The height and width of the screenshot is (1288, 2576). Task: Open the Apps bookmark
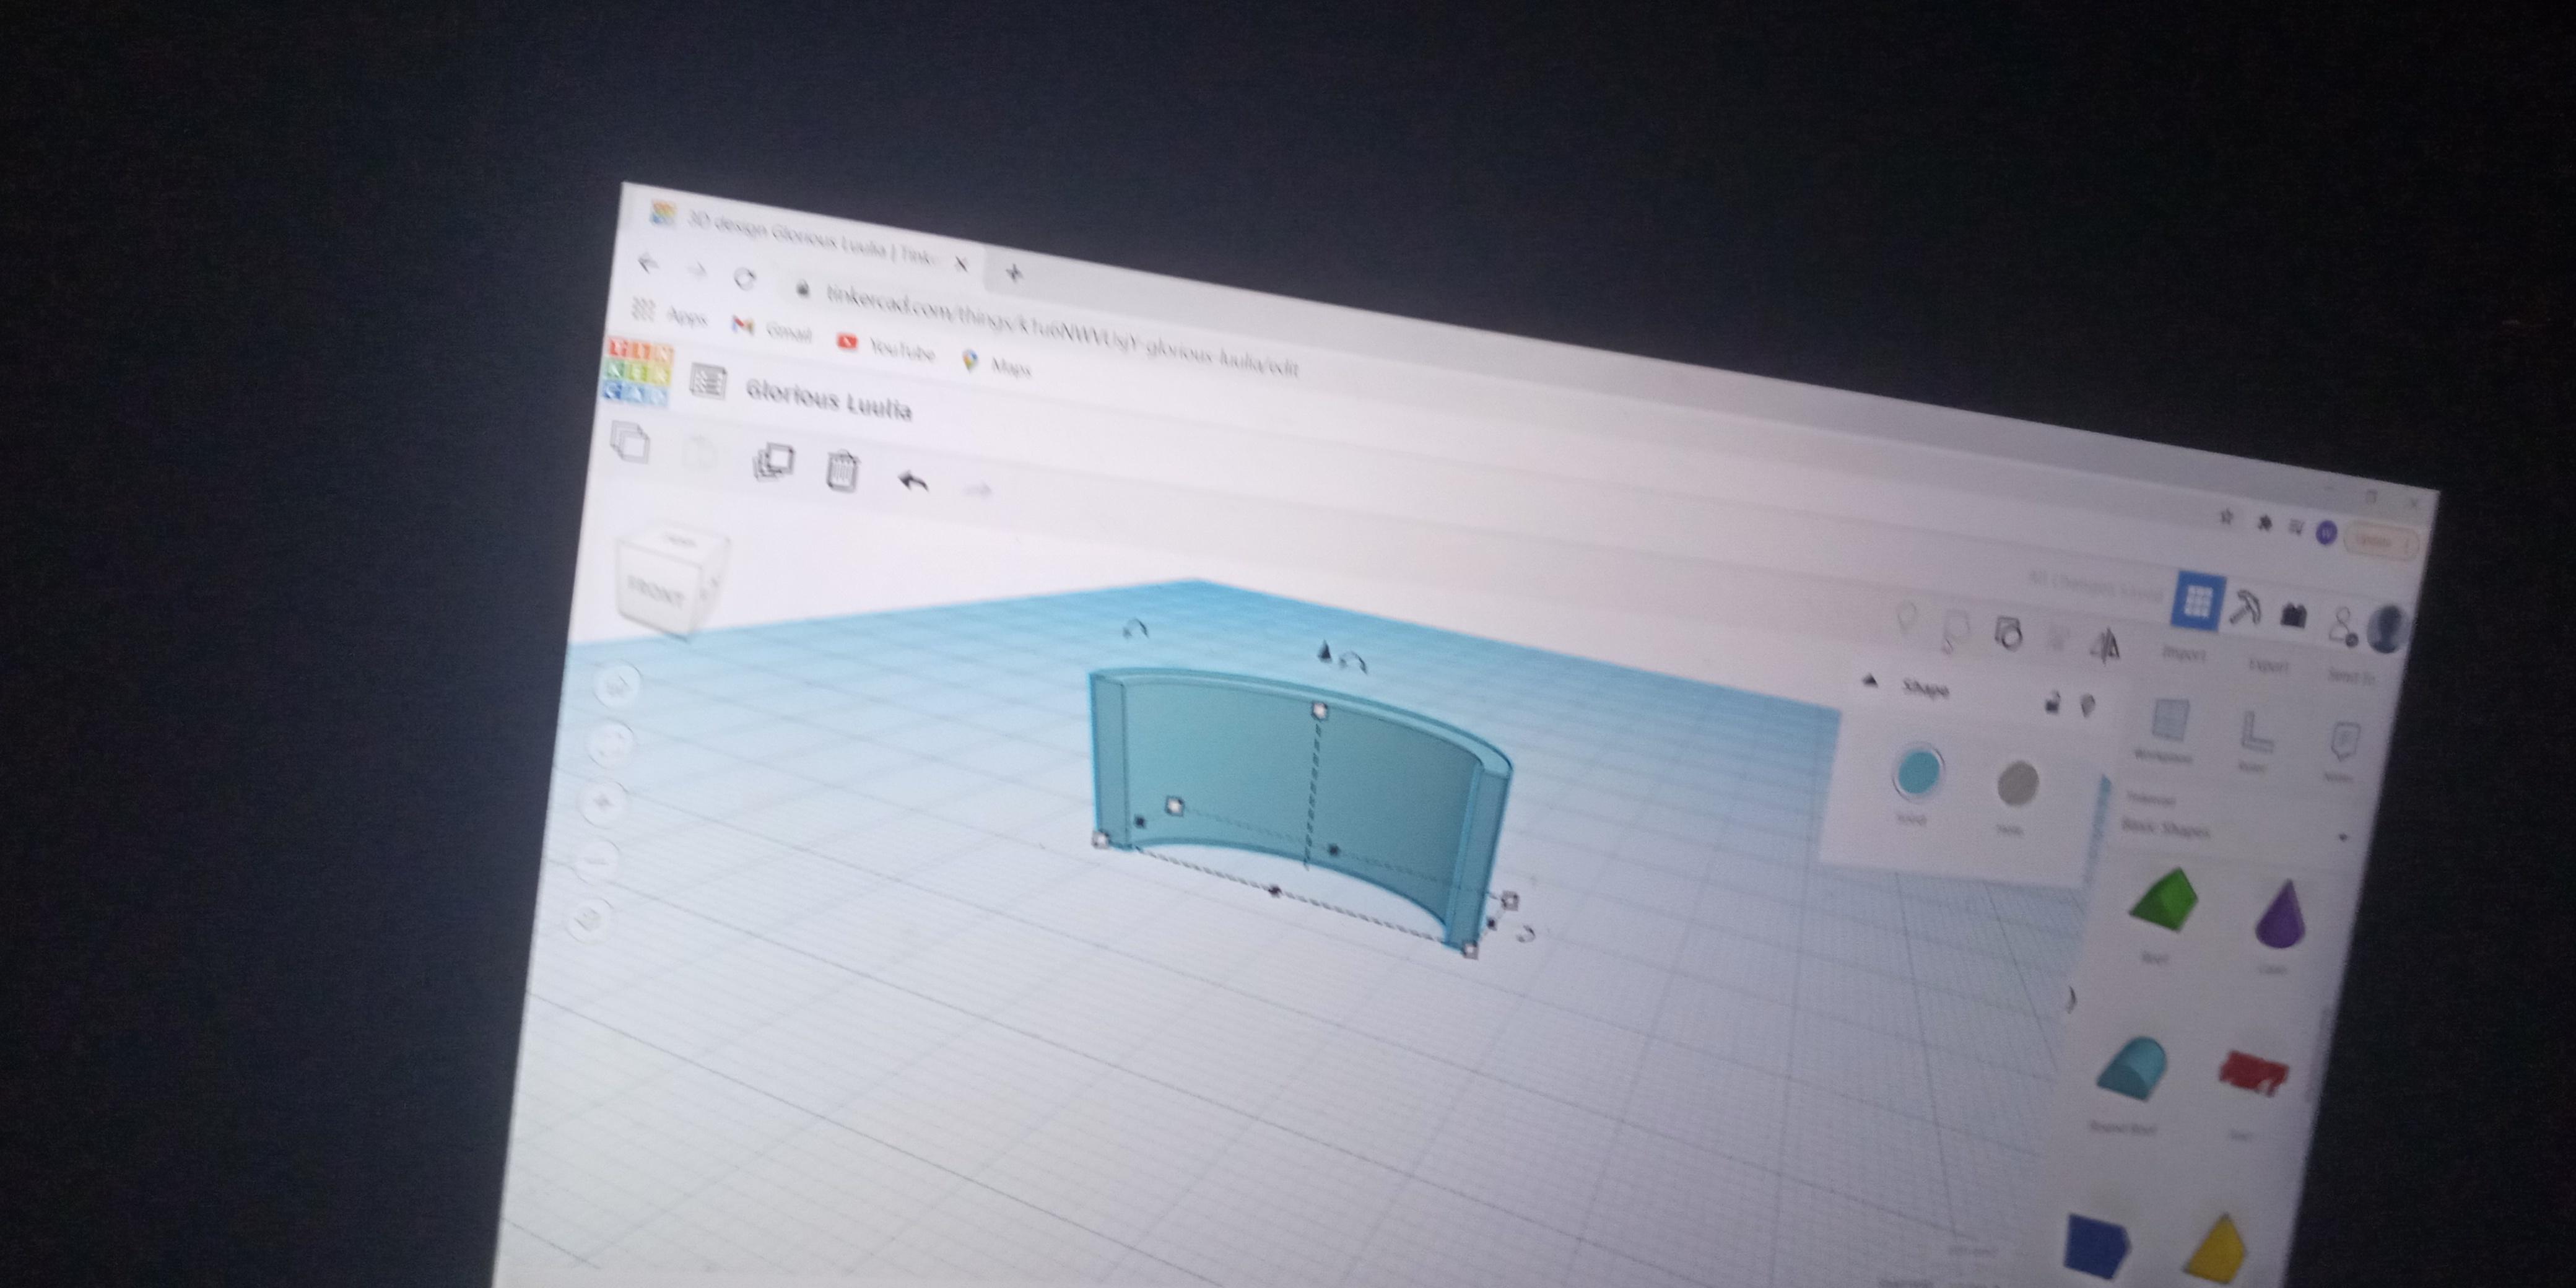coord(669,314)
